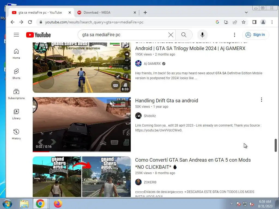Open the Aj GAMERX channel name
This screenshot has height=209, width=279.
pyautogui.click(x=152, y=64)
